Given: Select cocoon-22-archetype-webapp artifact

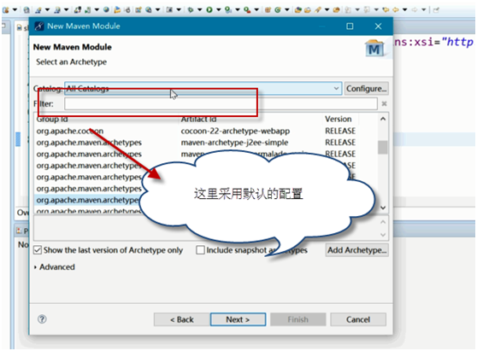Looking at the screenshot, I should 235,131.
